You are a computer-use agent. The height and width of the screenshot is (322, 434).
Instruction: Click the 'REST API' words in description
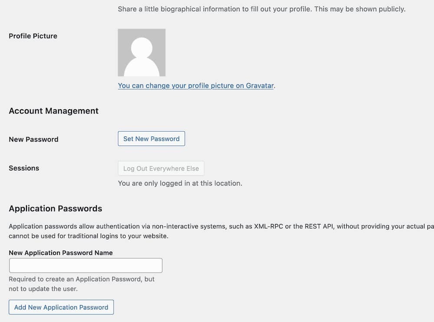[x=320, y=226]
